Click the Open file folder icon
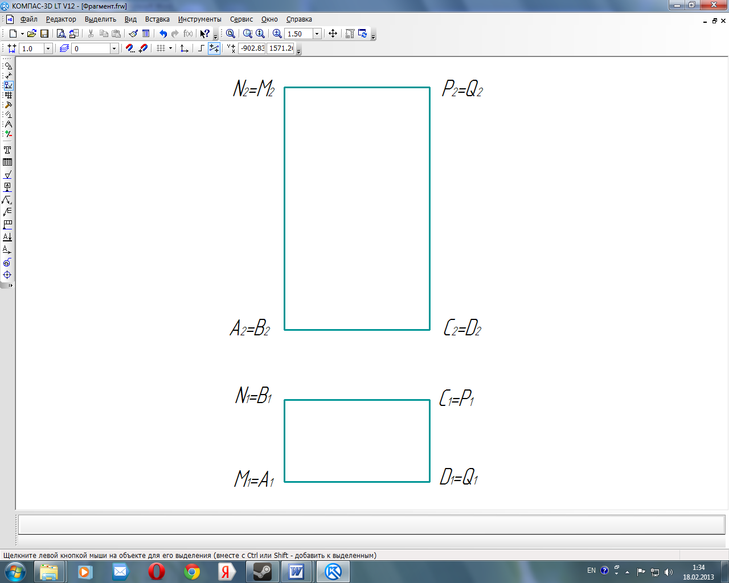The image size is (729, 583). point(32,34)
